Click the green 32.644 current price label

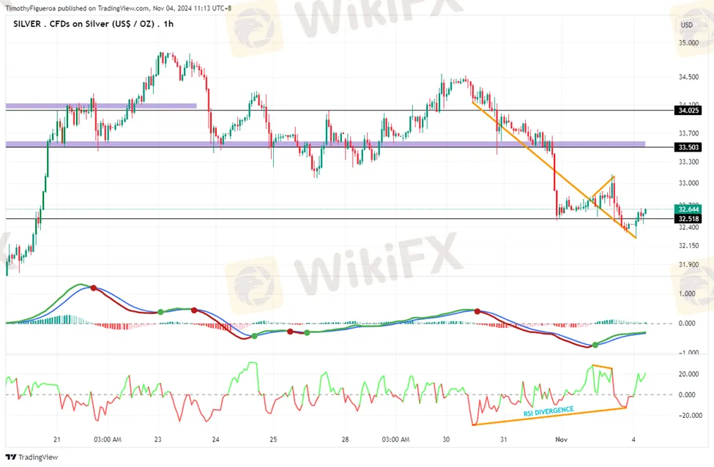pyautogui.click(x=688, y=209)
